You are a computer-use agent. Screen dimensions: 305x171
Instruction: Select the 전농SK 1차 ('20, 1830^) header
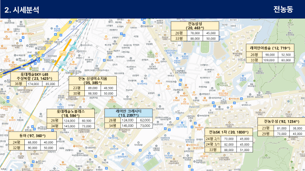point(229,132)
